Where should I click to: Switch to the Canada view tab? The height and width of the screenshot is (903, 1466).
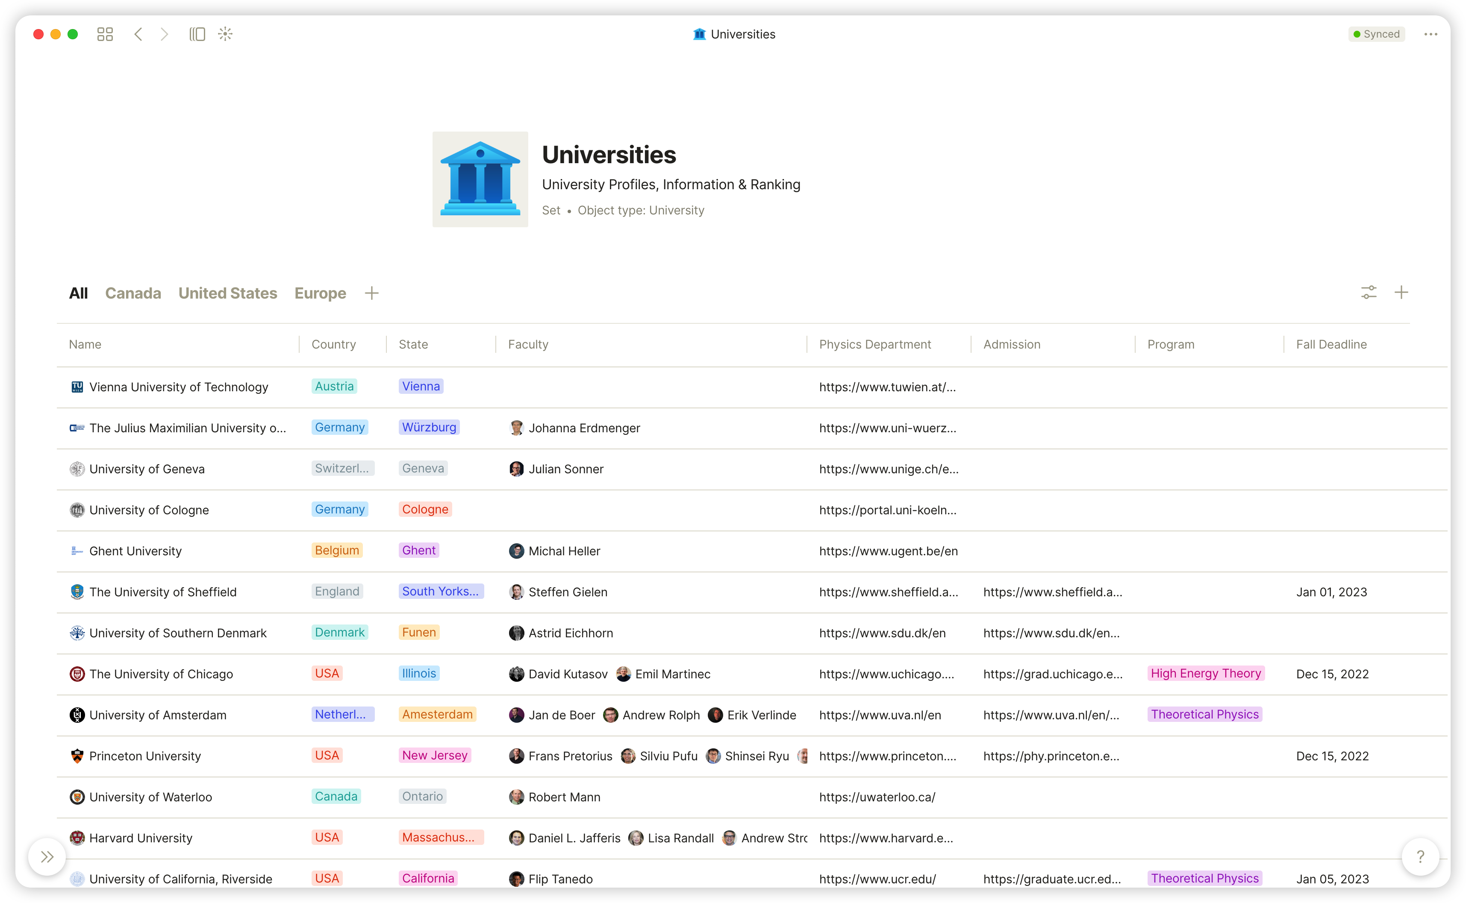tap(132, 293)
